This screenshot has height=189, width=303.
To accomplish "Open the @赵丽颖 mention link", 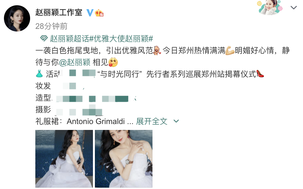I will [x=75, y=62].
